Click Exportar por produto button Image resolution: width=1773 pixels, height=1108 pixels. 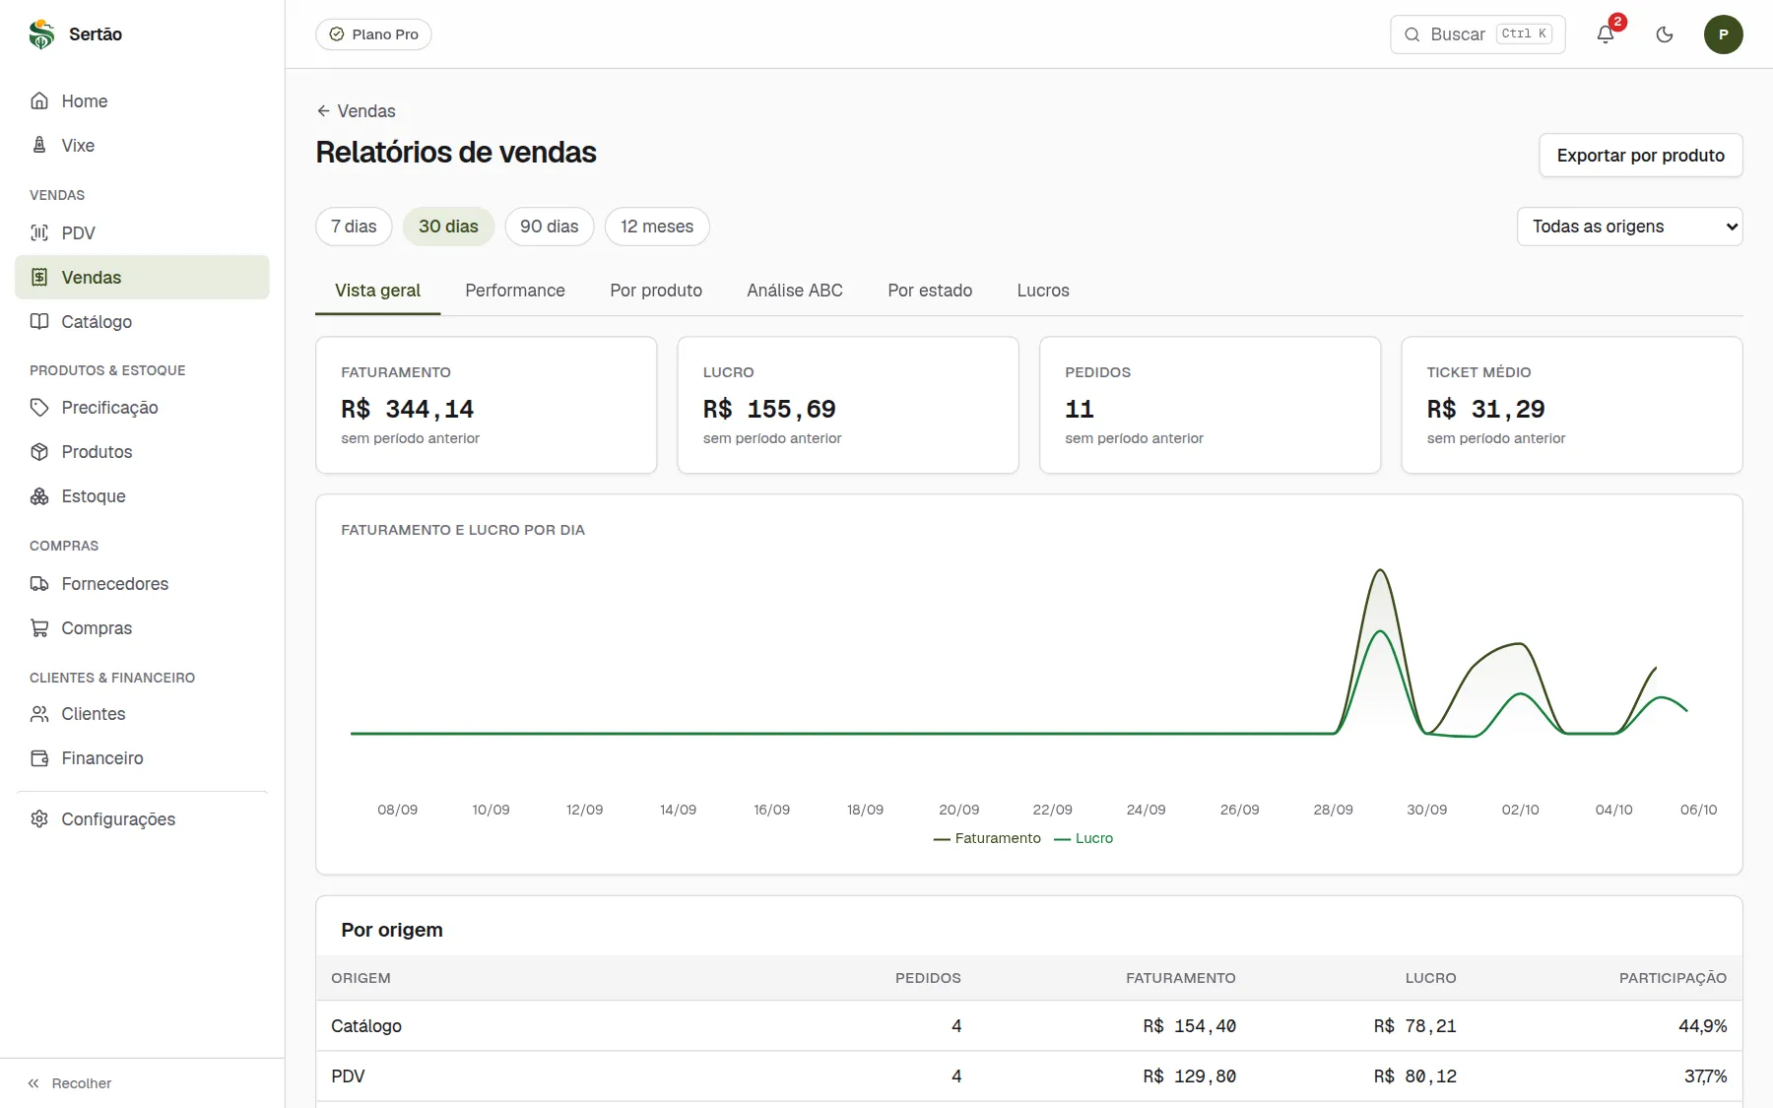[x=1641, y=156]
